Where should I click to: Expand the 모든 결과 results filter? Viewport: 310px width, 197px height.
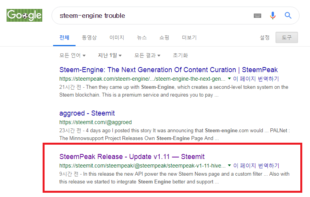[147, 55]
